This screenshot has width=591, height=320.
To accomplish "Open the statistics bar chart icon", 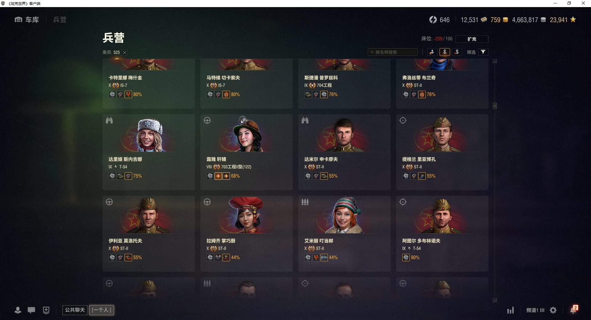I will [510, 310].
